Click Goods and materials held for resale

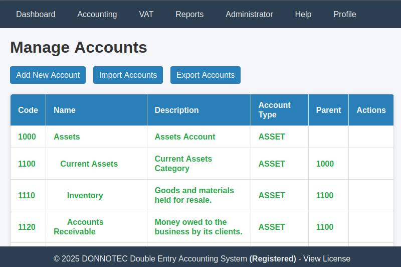tap(194, 195)
